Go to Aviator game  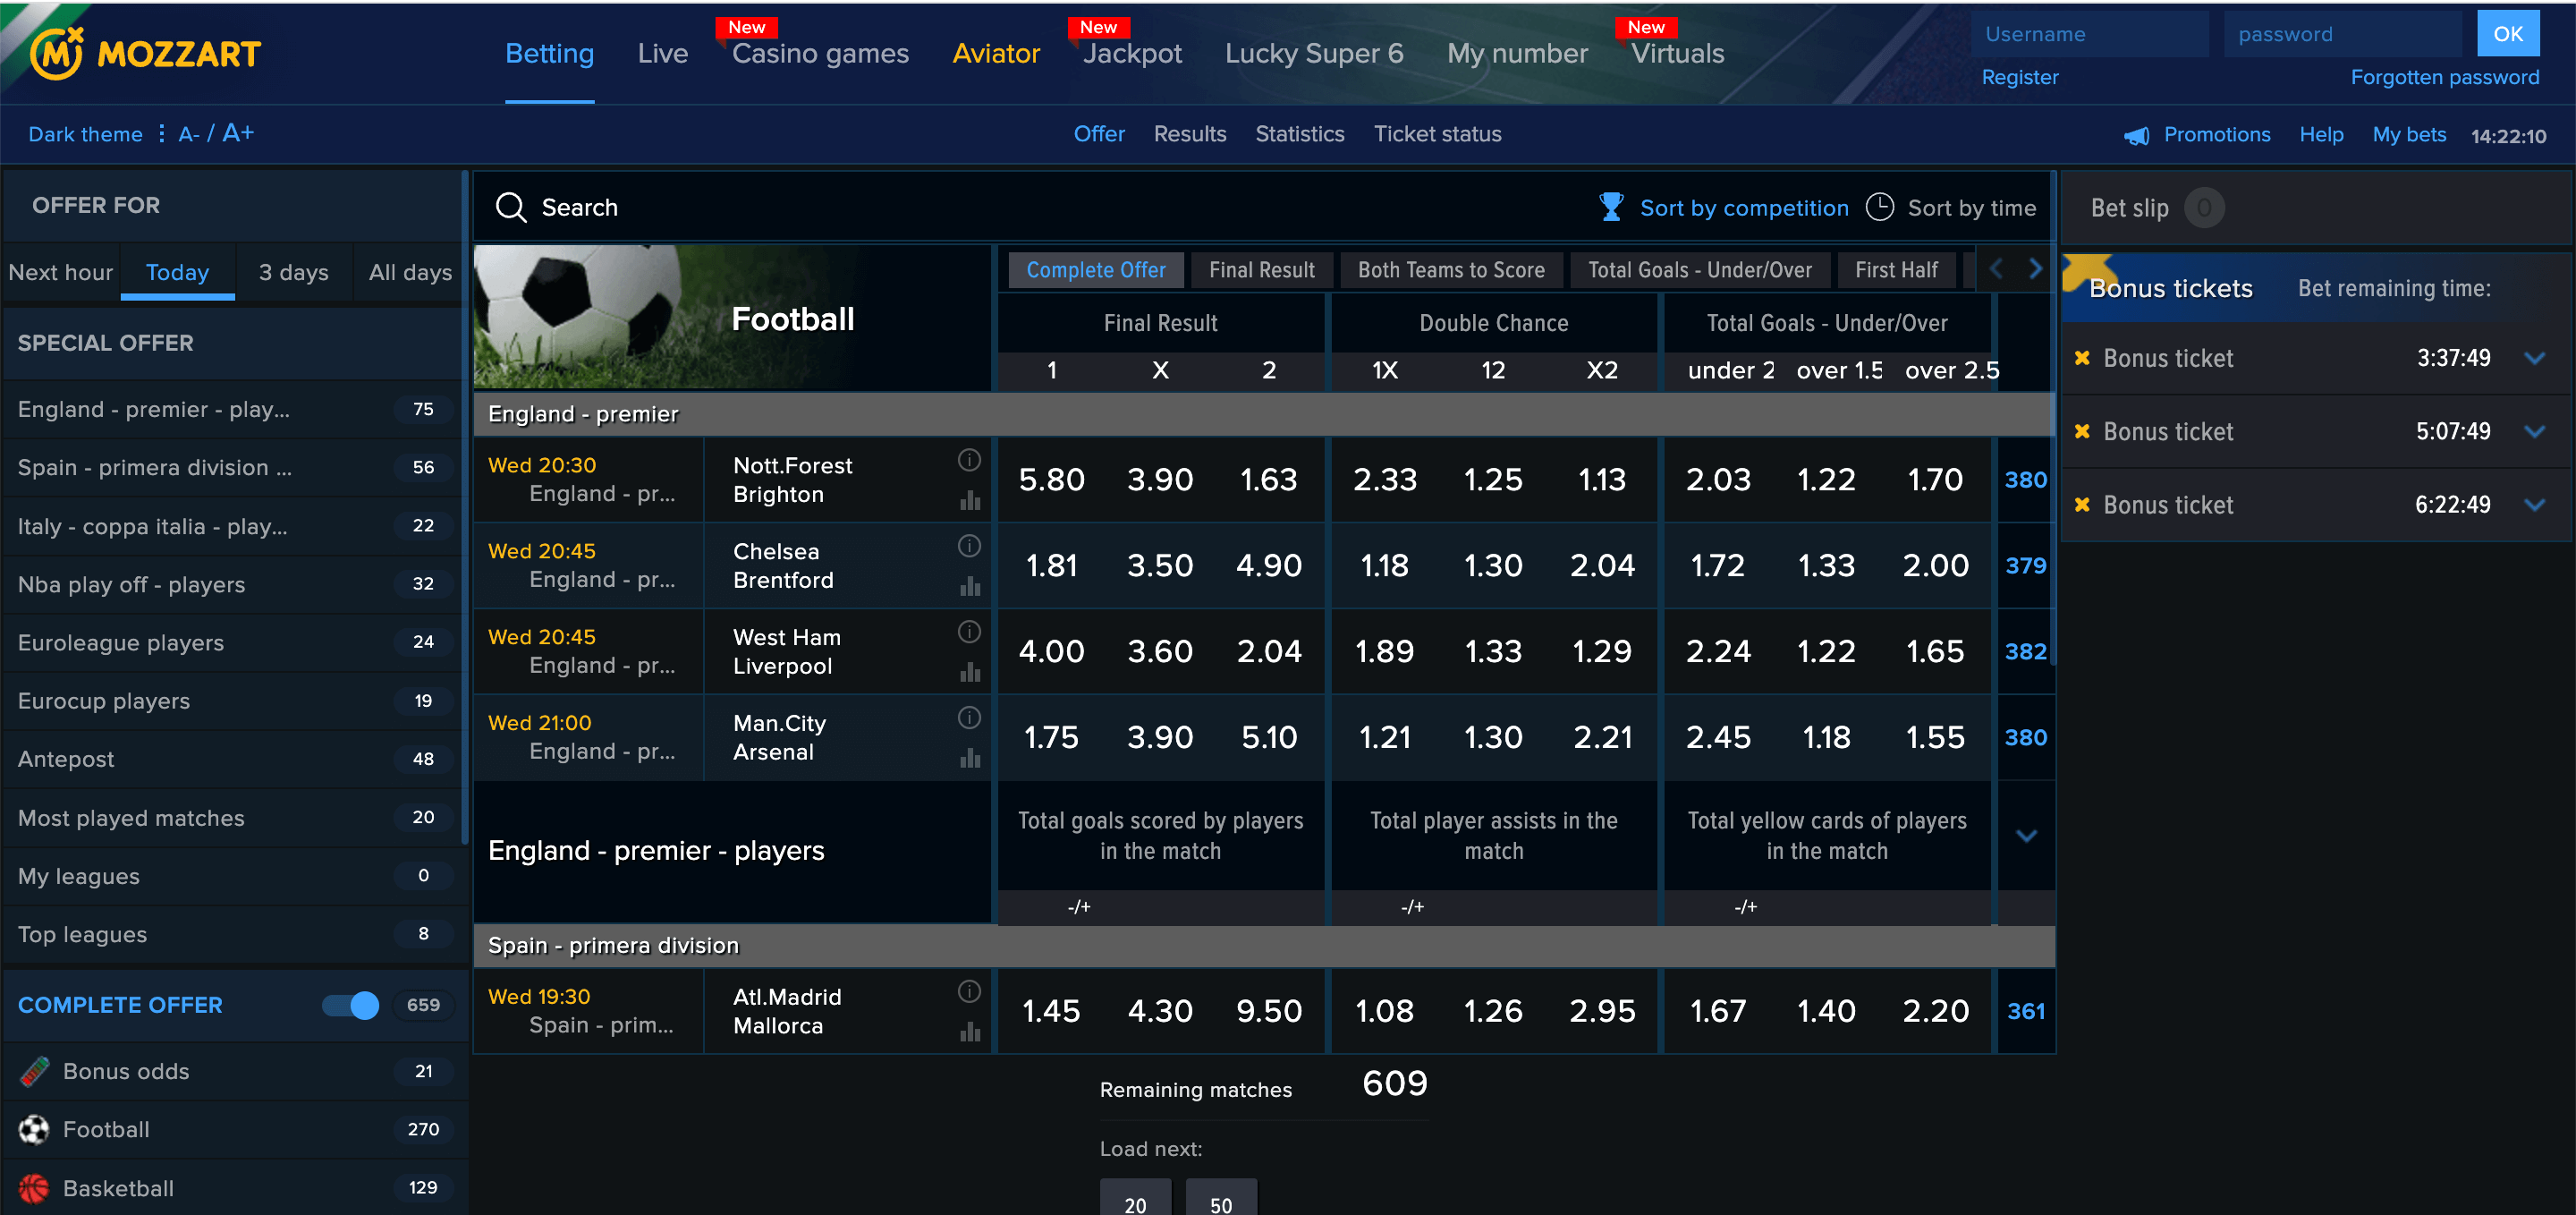(x=995, y=53)
